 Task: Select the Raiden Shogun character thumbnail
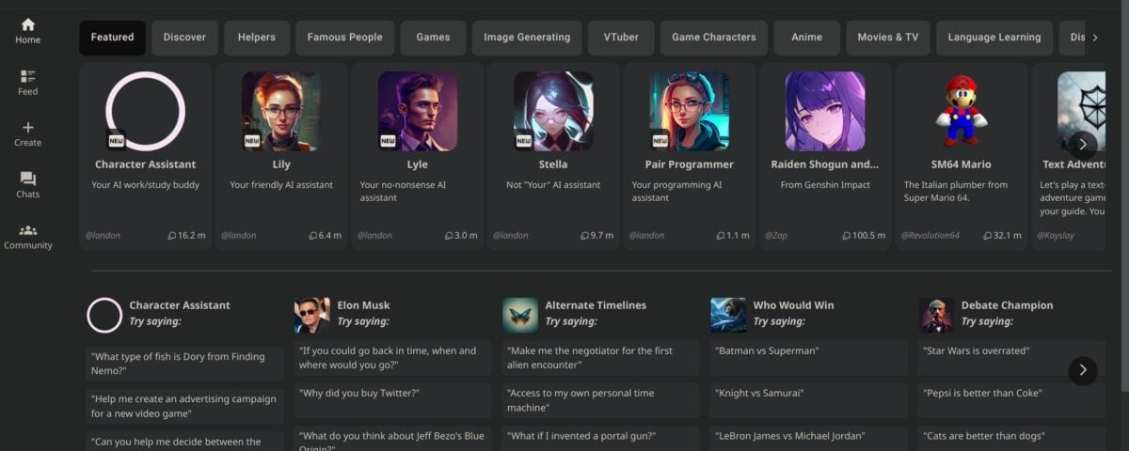[825, 111]
